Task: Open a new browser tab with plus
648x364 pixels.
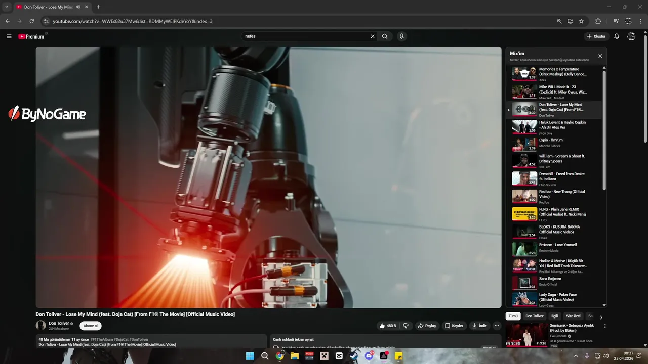Action: tap(98, 7)
